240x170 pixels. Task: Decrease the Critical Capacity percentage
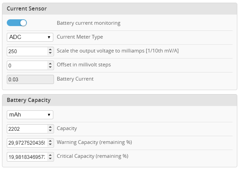(50, 158)
